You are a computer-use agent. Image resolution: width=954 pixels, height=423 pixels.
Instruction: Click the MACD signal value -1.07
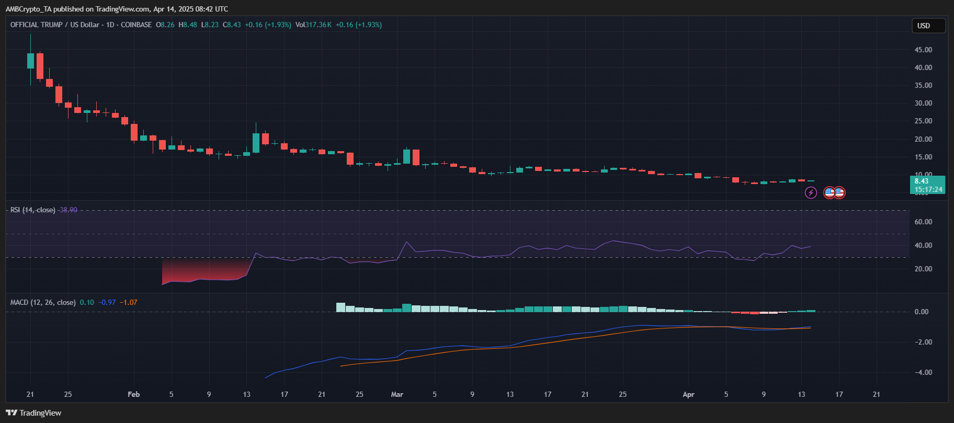(128, 302)
